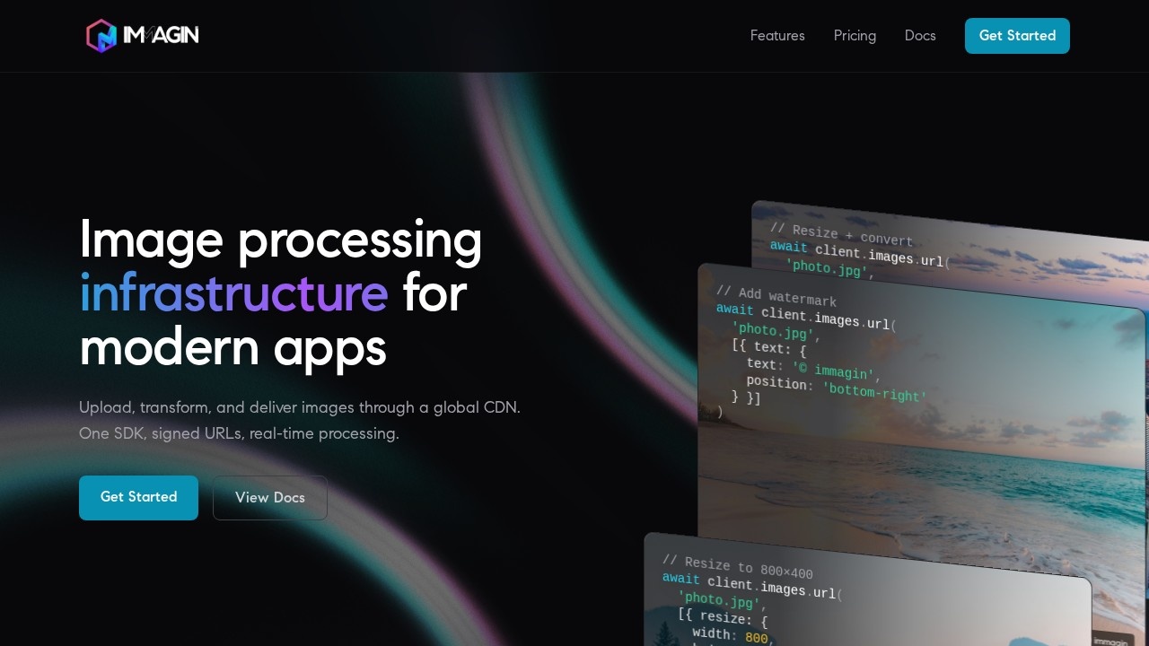Viewport: 1149px width, 646px height.
Task: Go to the Pricing page
Action: pyautogui.click(x=855, y=36)
